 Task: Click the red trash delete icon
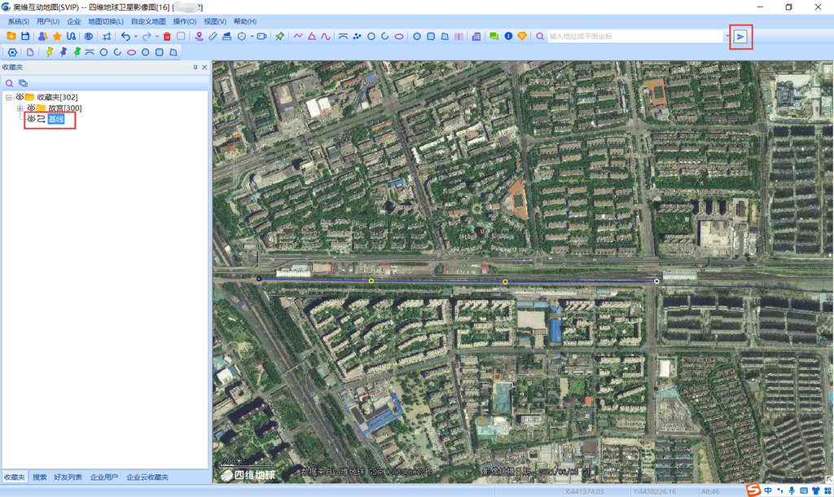(167, 37)
